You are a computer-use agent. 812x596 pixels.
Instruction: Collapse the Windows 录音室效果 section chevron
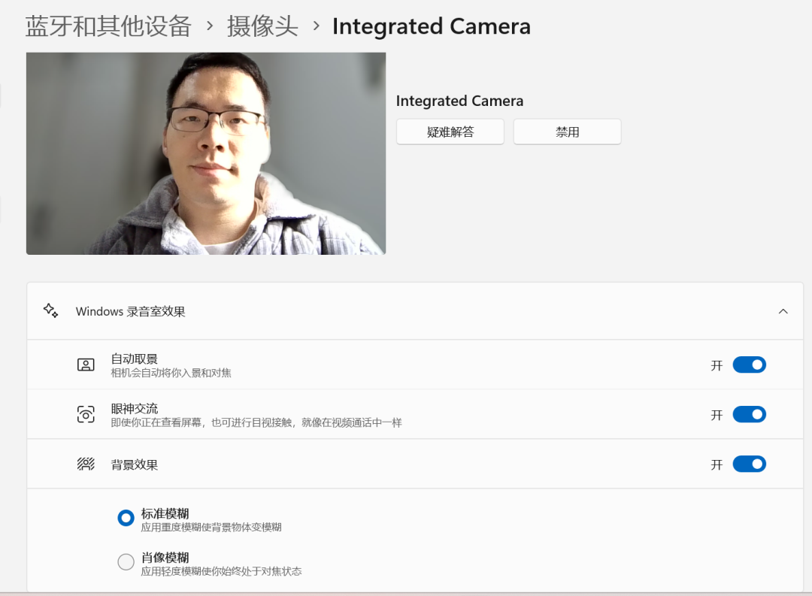point(783,311)
